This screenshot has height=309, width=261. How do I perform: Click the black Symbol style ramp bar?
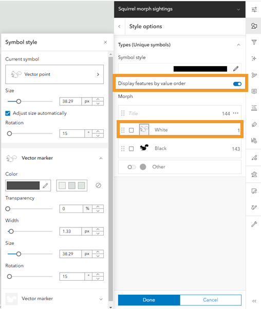click(x=200, y=69)
